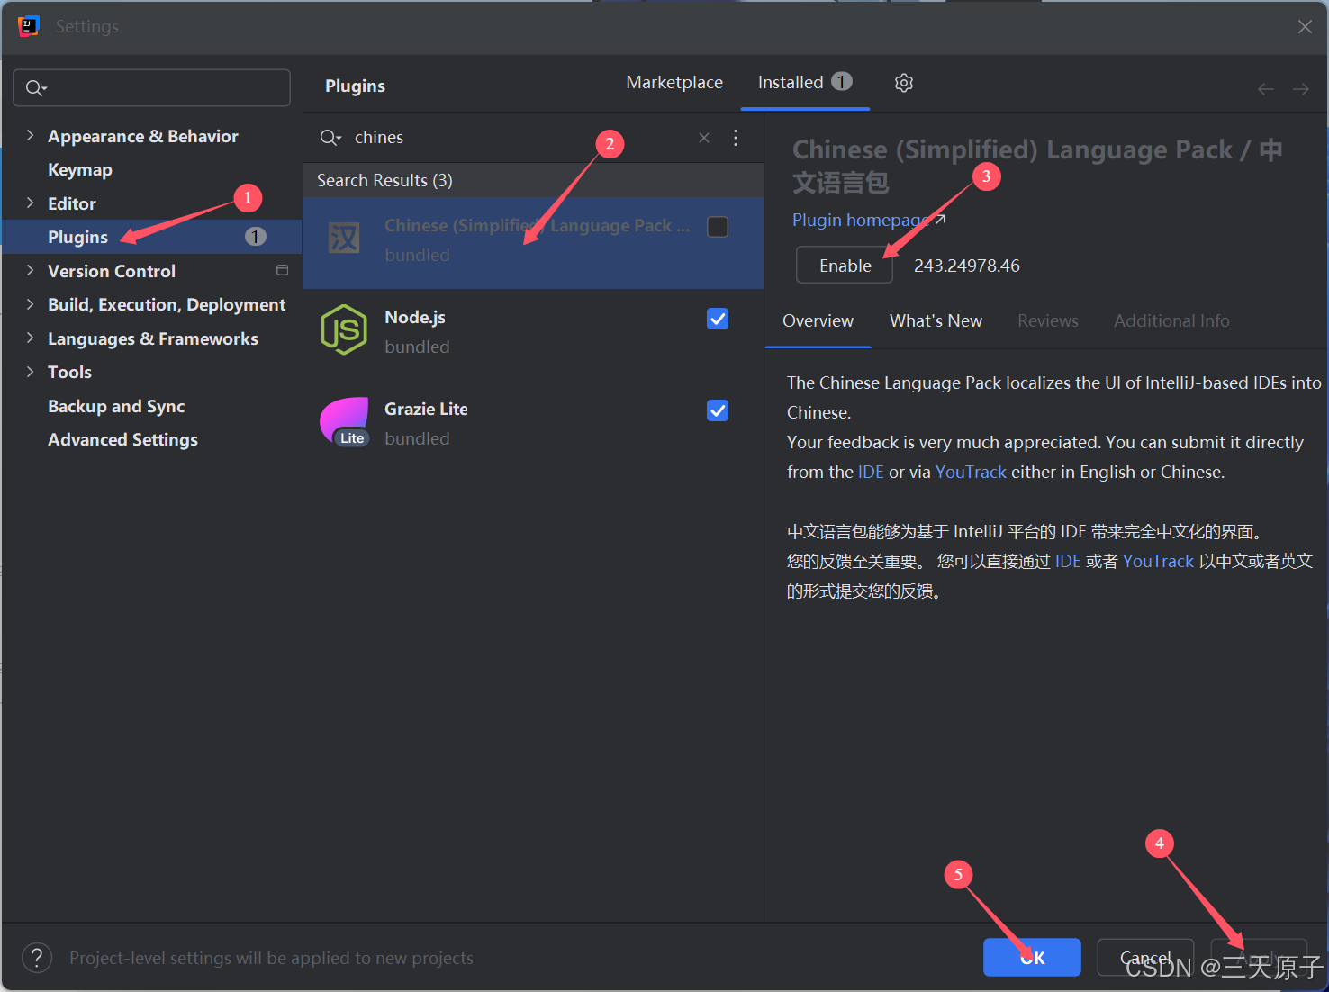
Task: Open the plugins gear settings icon
Action: pos(904,83)
